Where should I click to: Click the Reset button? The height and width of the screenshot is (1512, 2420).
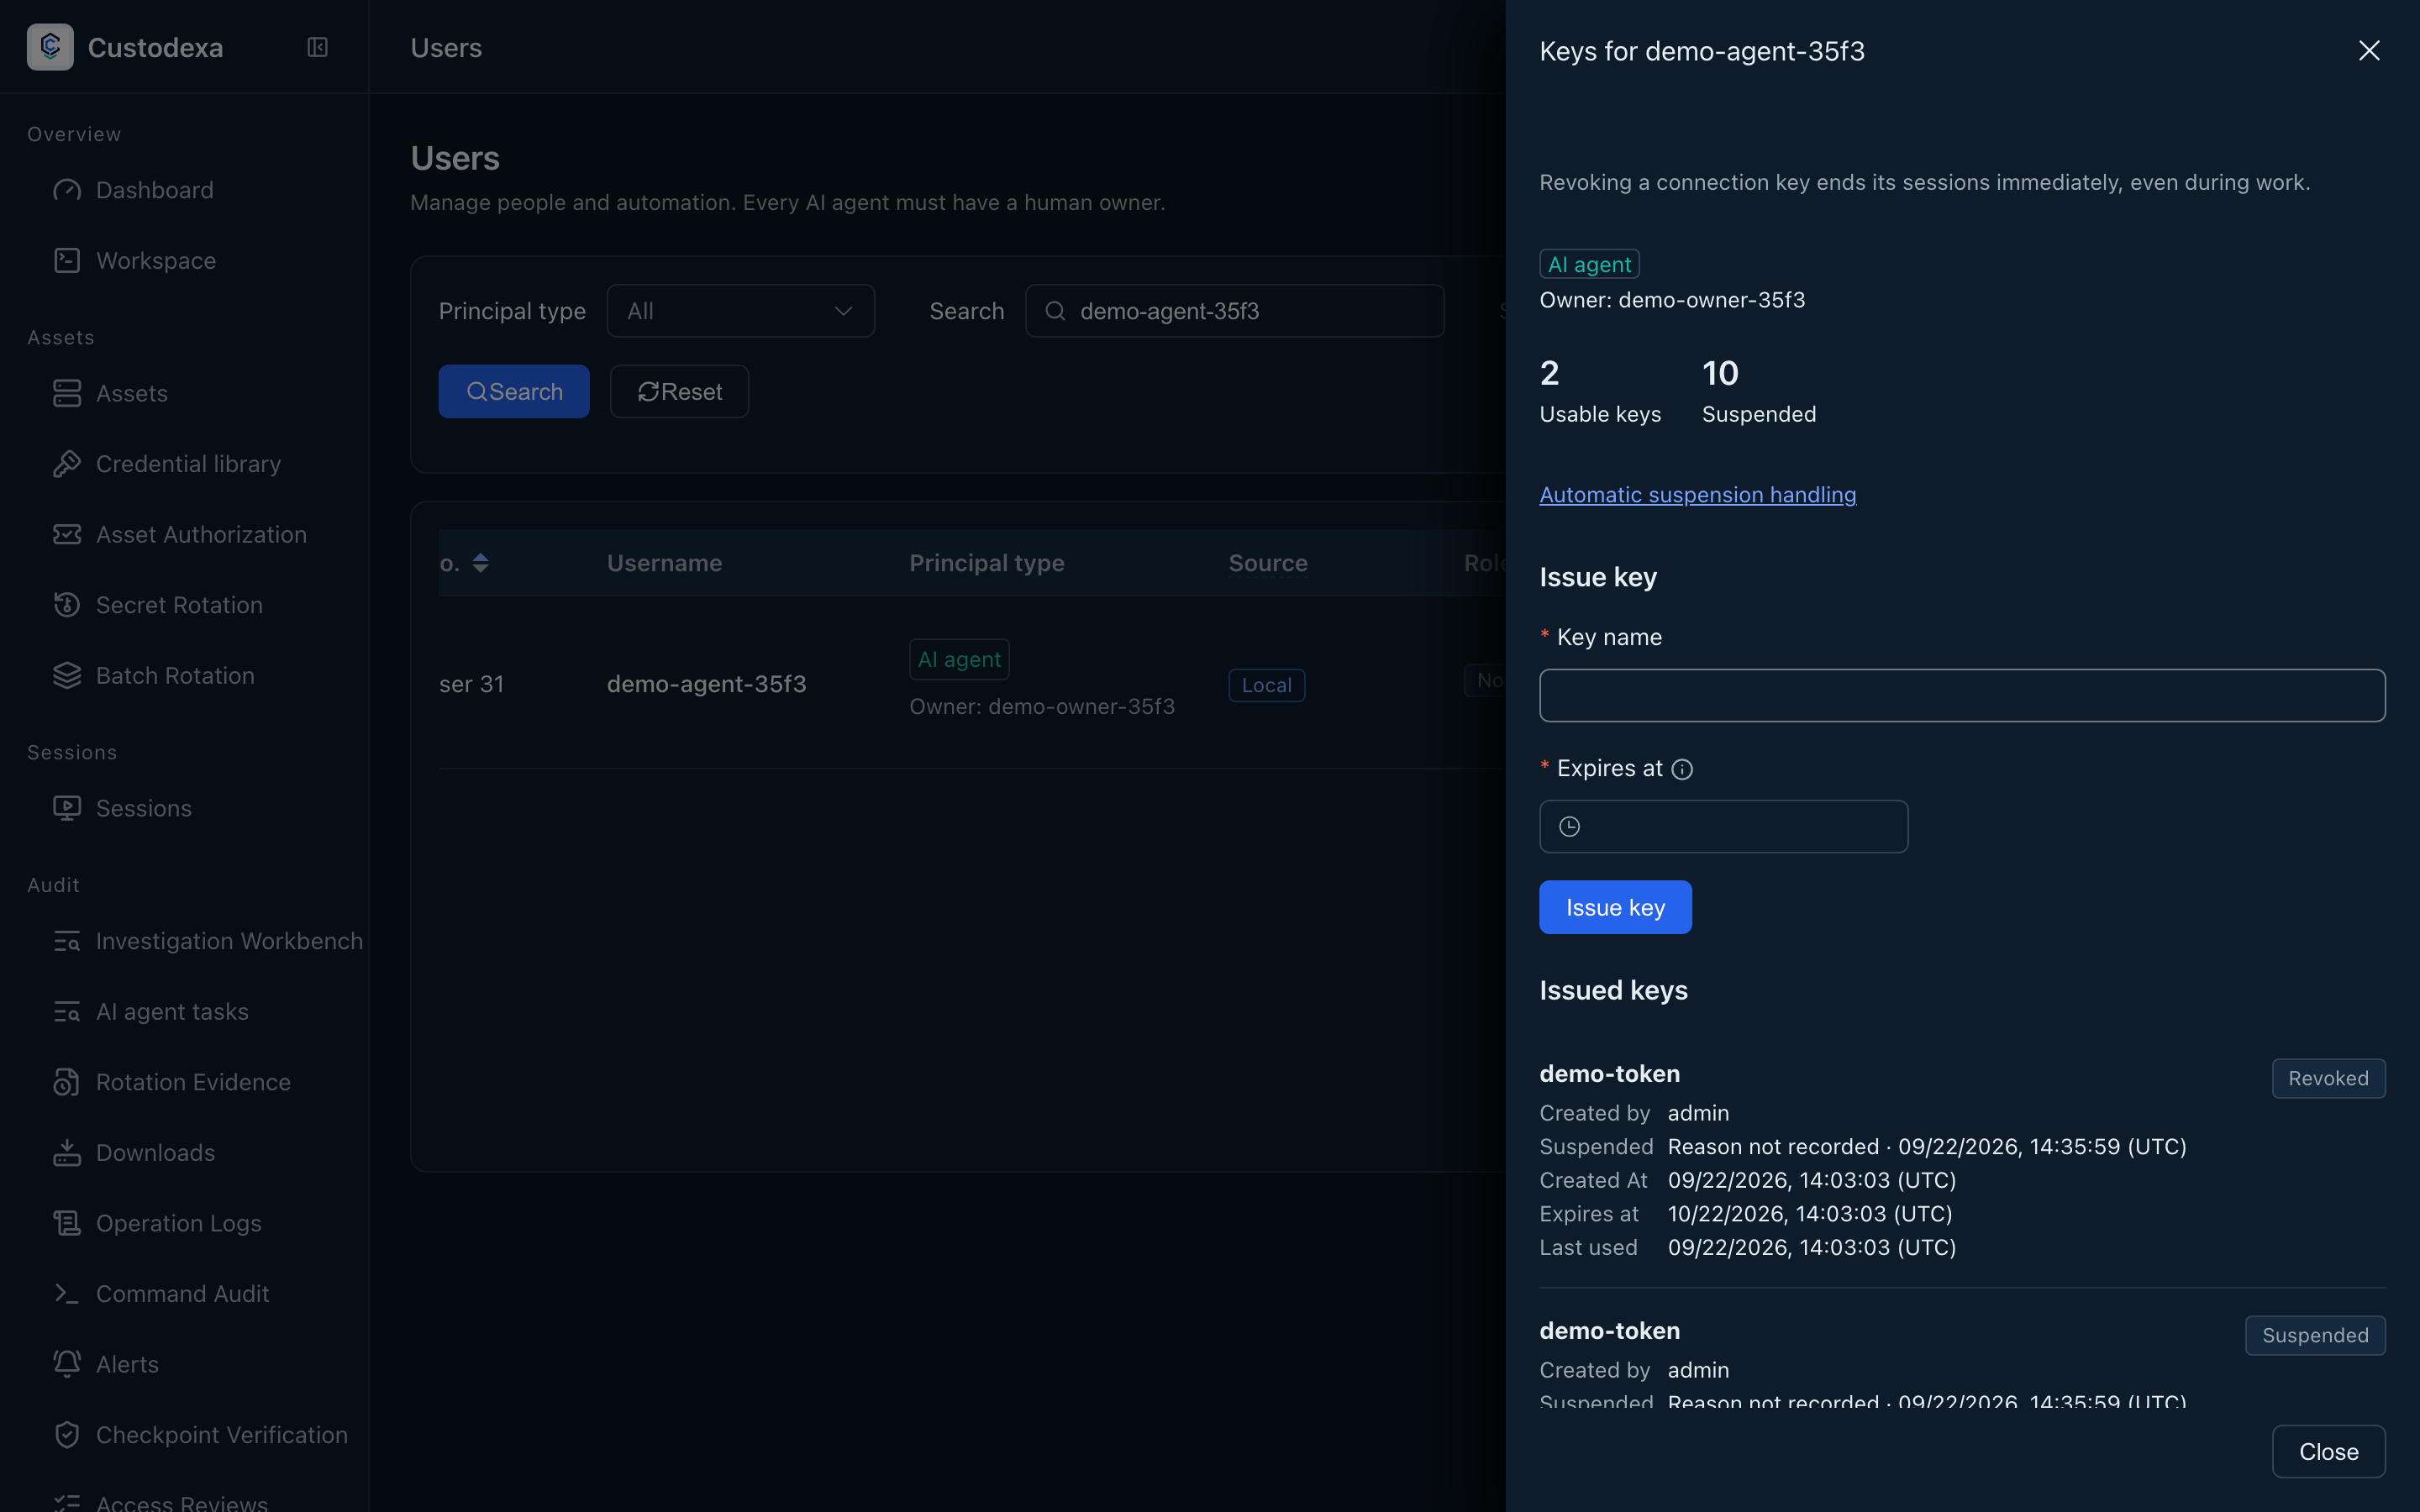pyautogui.click(x=679, y=391)
